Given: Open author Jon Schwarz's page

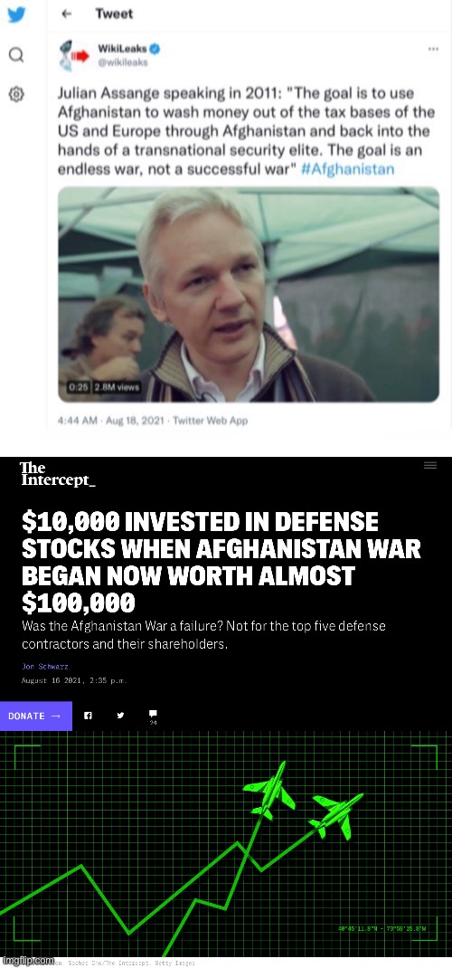Looking at the screenshot, I should [45, 667].
